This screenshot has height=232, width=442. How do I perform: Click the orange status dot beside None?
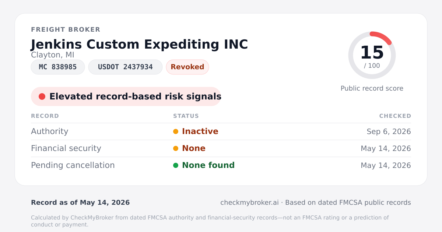(x=176, y=148)
